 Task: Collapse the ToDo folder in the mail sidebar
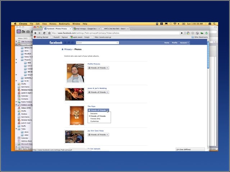click(x=16, y=129)
